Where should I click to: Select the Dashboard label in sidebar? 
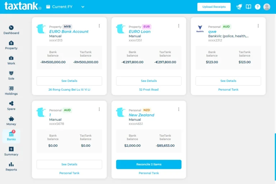point(11,33)
